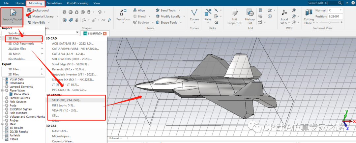This screenshot has width=356, height=143.
Task: Expand the Picks dropdown arrow
Action: (x=208, y=23)
